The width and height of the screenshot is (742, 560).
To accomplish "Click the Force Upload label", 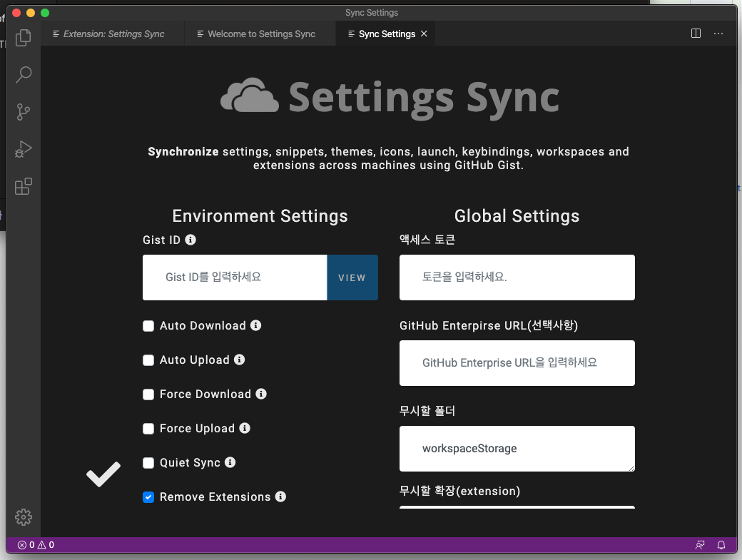I will pyautogui.click(x=198, y=428).
